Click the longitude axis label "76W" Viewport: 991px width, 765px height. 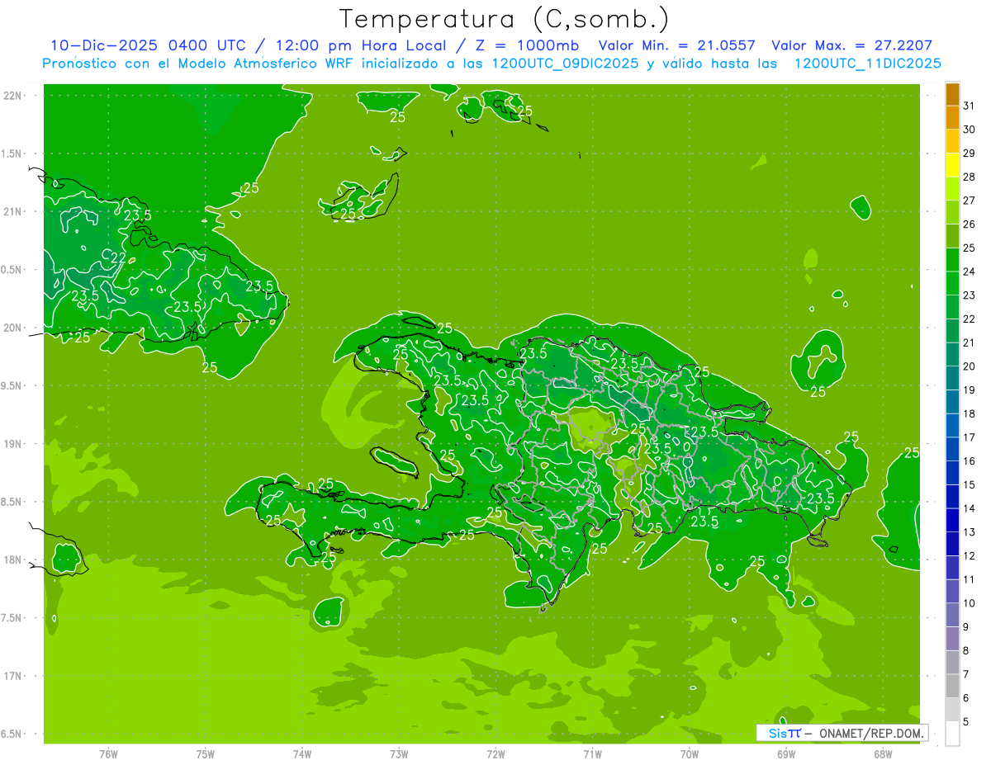[108, 755]
